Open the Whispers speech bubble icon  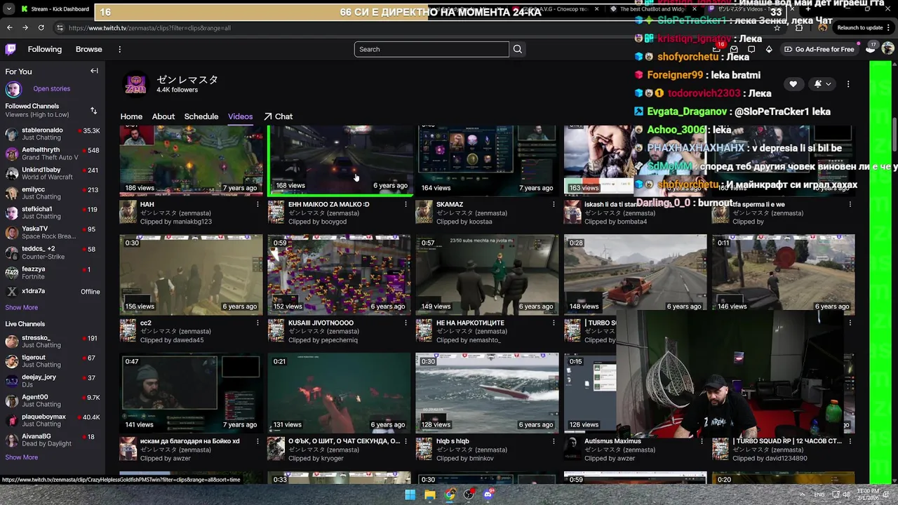click(751, 49)
